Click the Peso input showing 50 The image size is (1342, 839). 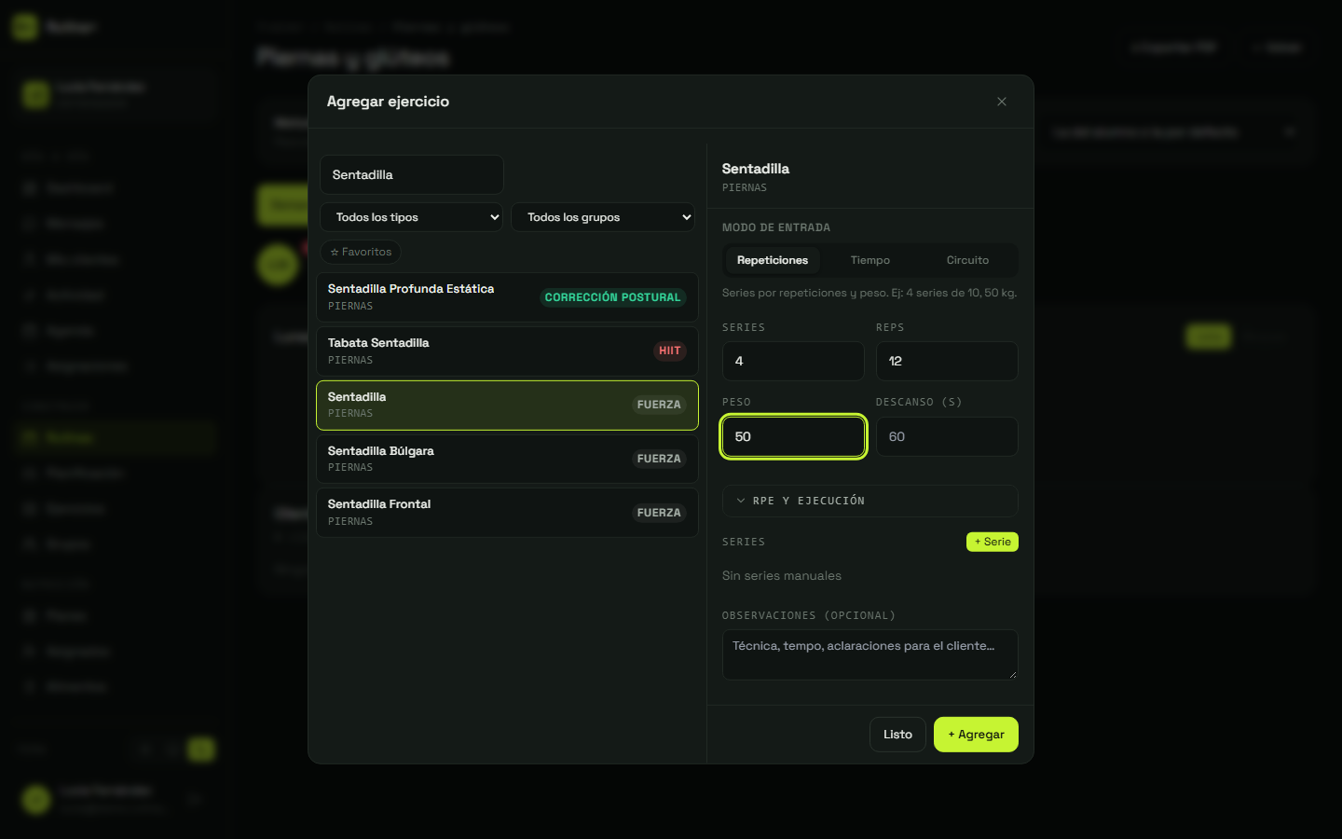point(793,436)
